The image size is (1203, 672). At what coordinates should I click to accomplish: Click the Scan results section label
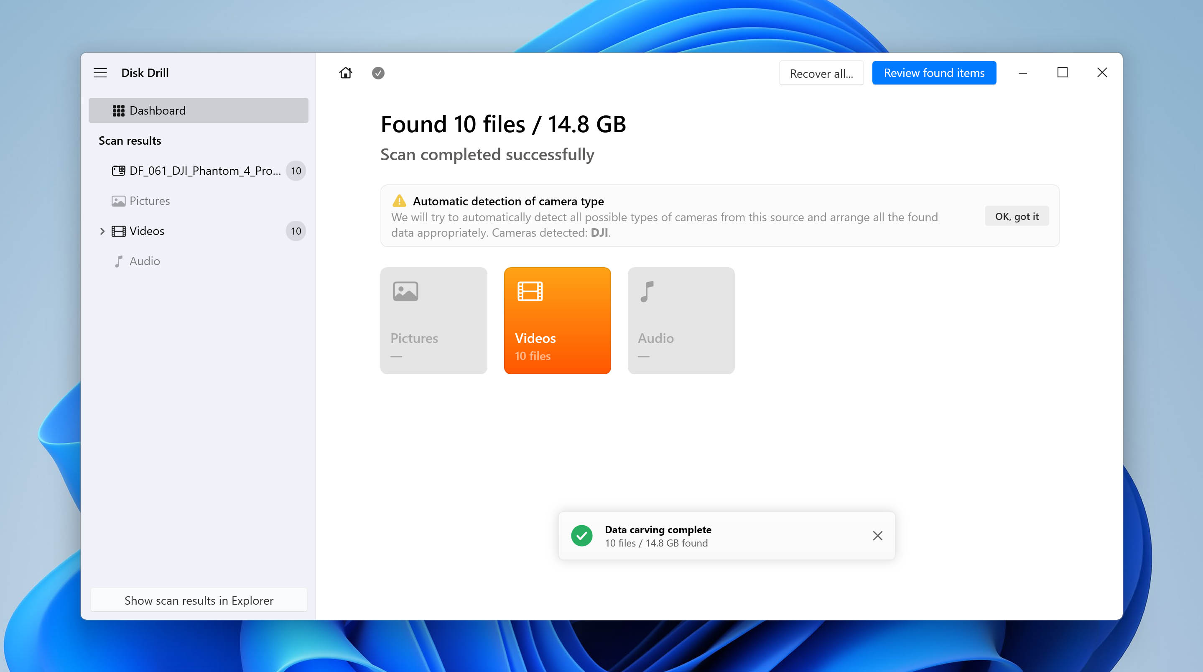[x=130, y=141]
